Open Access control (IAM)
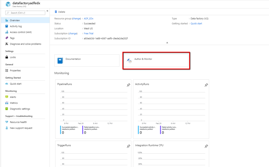Viewport: 269px width, 167px height. [20, 32]
